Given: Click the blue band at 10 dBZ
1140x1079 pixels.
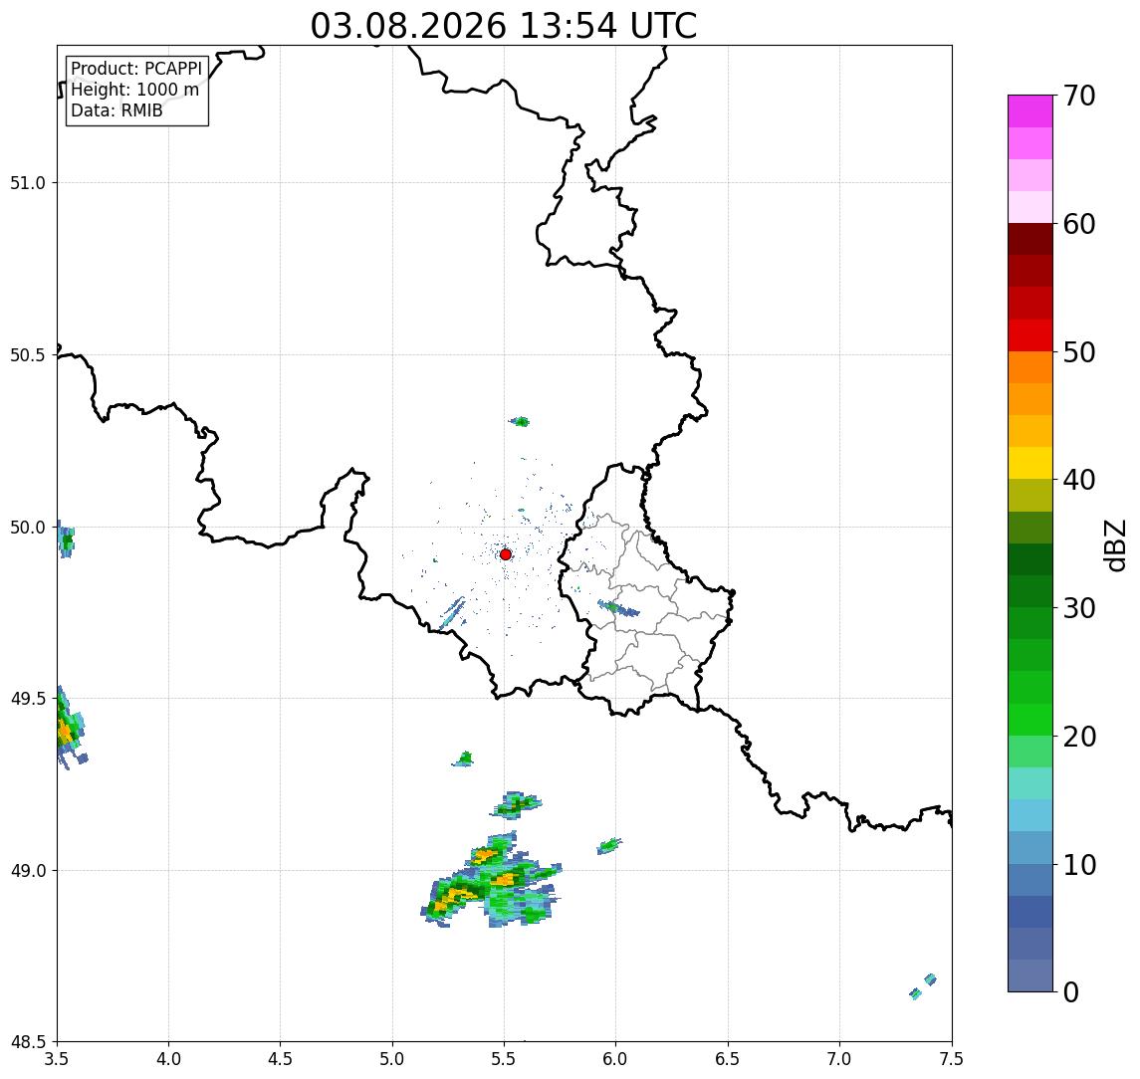Looking at the screenshot, I should (x=1030, y=847).
